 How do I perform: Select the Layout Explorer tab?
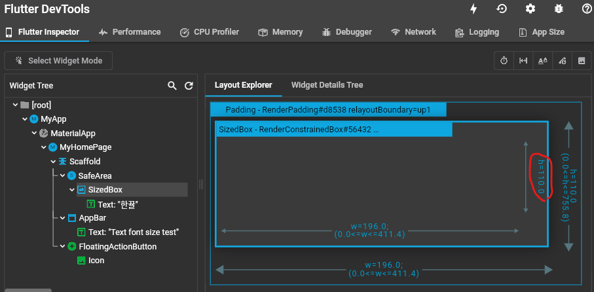click(243, 85)
